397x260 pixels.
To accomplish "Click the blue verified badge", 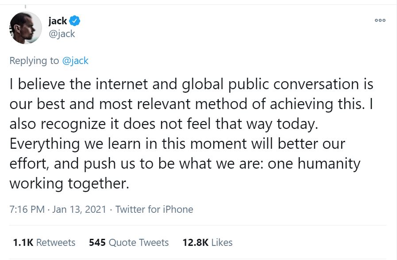I will tap(75, 21).
